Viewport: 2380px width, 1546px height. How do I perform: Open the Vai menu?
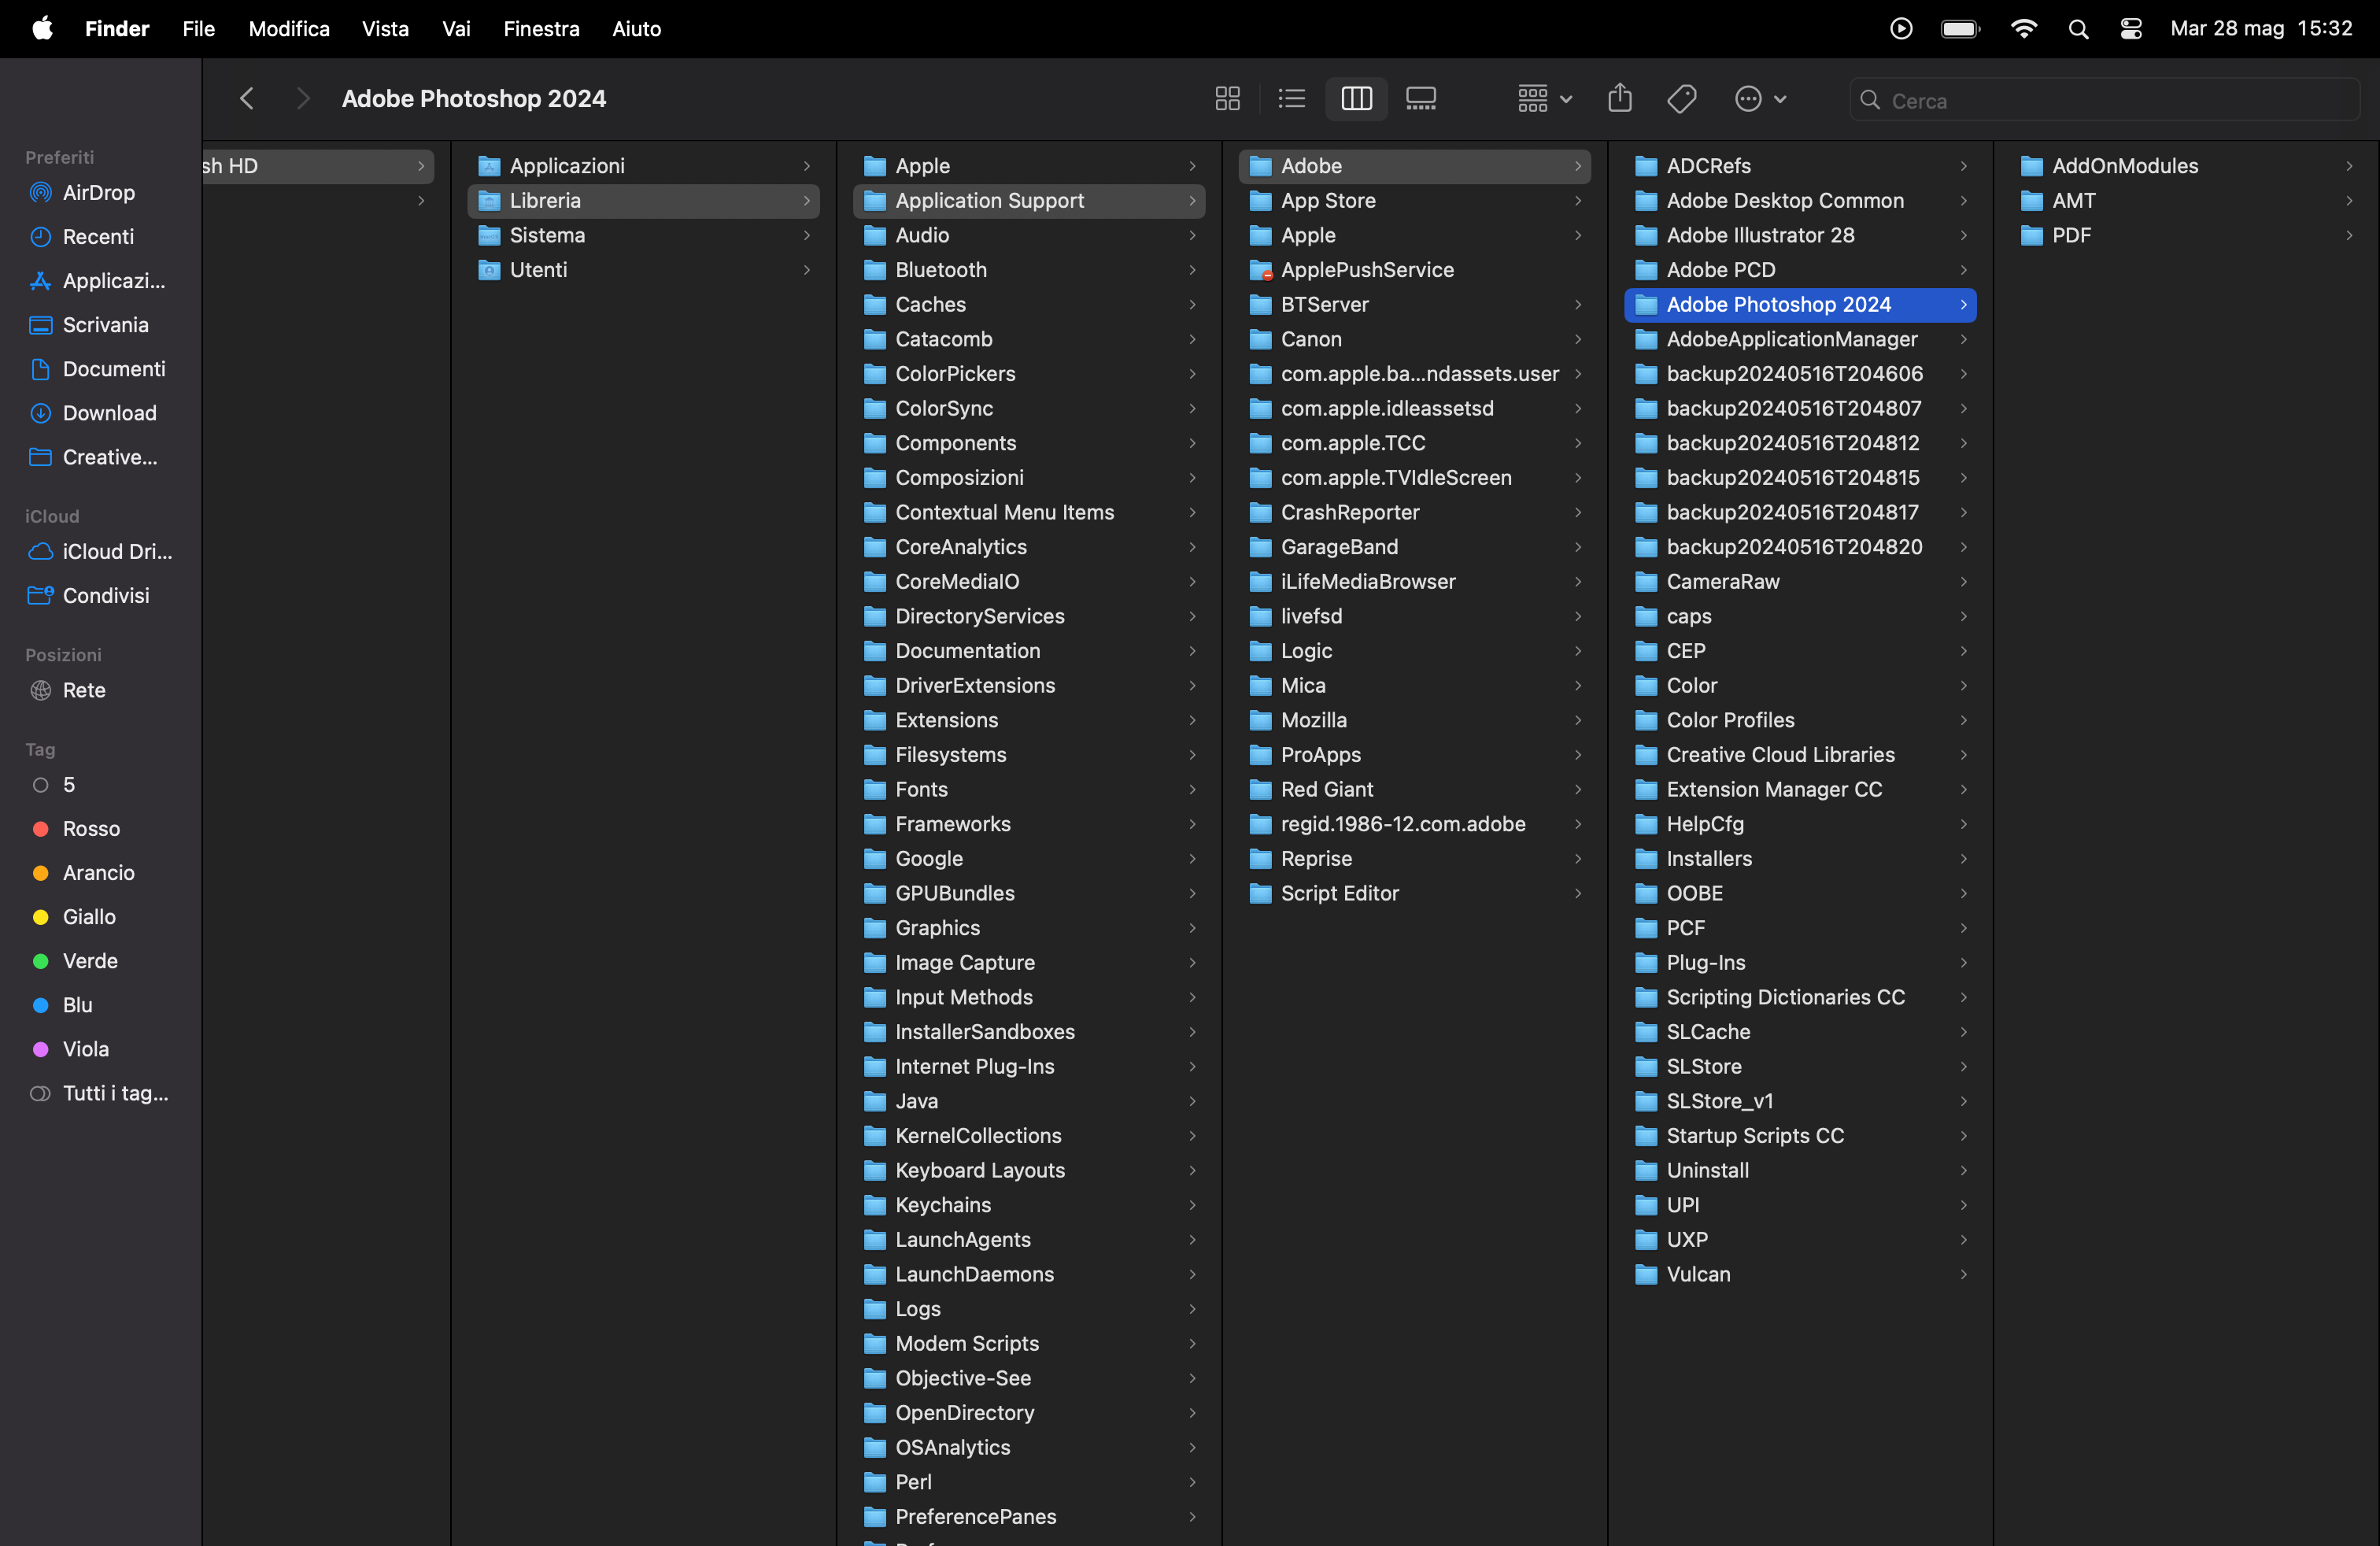click(x=456, y=29)
